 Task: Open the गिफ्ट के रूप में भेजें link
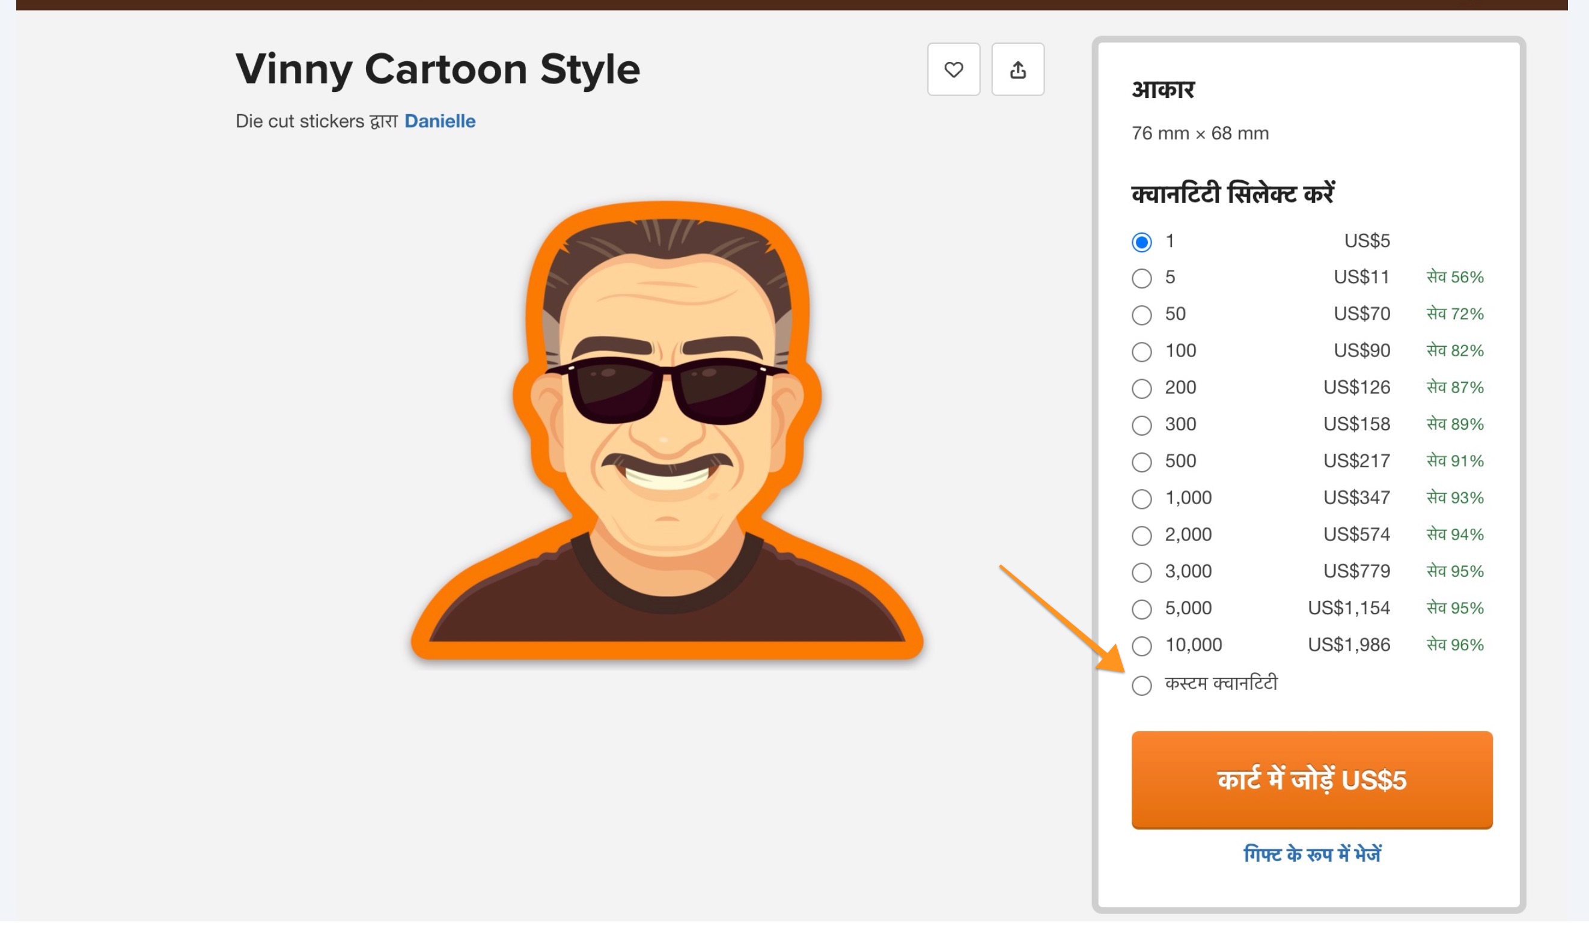pyautogui.click(x=1311, y=854)
